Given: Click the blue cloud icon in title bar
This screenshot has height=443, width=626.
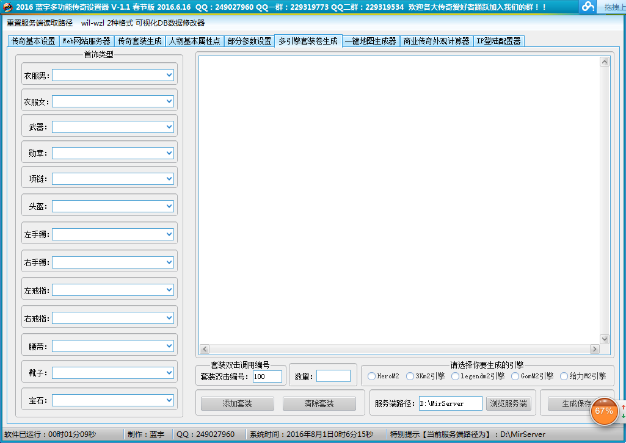Looking at the screenshot, I should 588,6.
